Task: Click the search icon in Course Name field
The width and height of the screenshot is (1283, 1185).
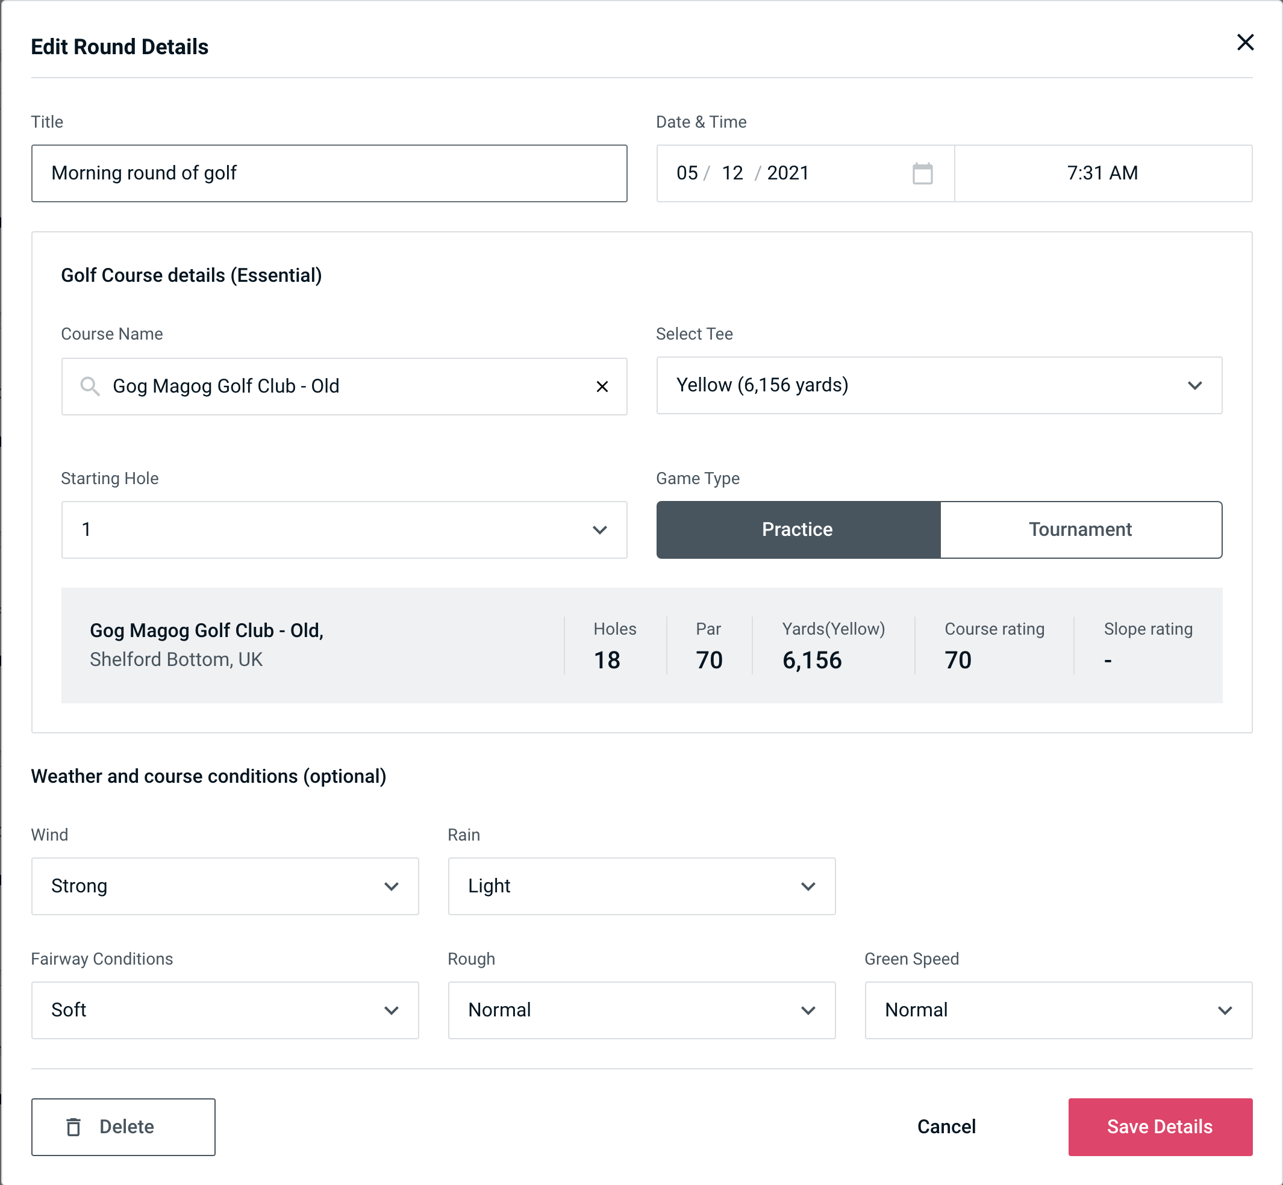Action: pyautogui.click(x=89, y=385)
